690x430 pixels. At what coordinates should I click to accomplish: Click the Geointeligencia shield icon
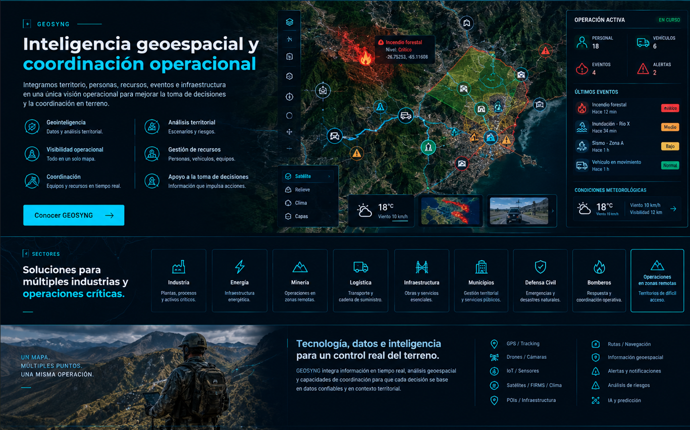[32, 127]
